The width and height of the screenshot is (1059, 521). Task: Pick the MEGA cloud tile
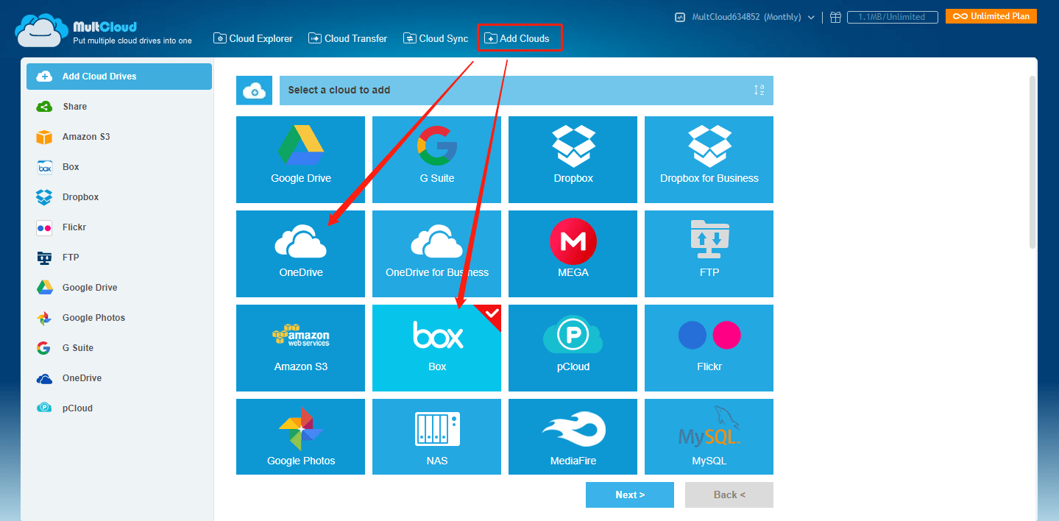click(573, 254)
